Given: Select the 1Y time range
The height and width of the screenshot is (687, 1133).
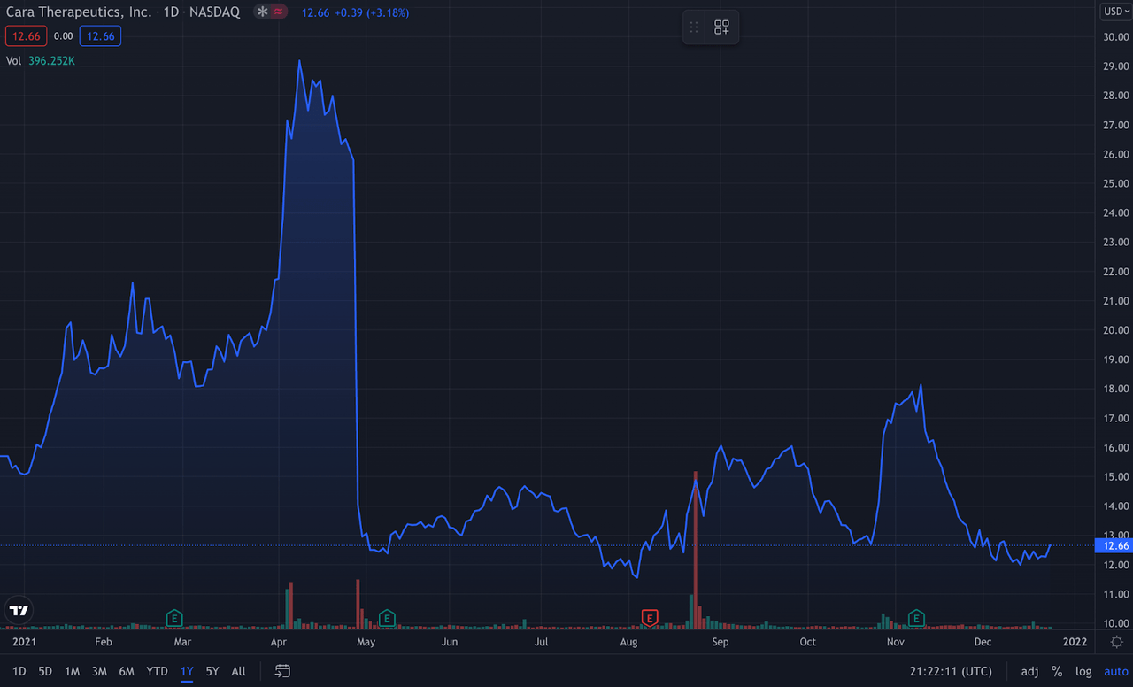Looking at the screenshot, I should [x=187, y=672].
